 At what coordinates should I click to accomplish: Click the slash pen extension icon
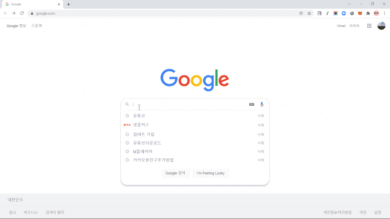click(x=328, y=14)
